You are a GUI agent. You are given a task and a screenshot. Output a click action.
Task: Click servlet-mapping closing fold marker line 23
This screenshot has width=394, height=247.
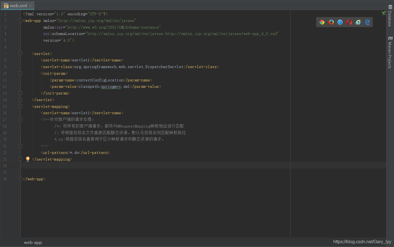[x=20, y=159]
